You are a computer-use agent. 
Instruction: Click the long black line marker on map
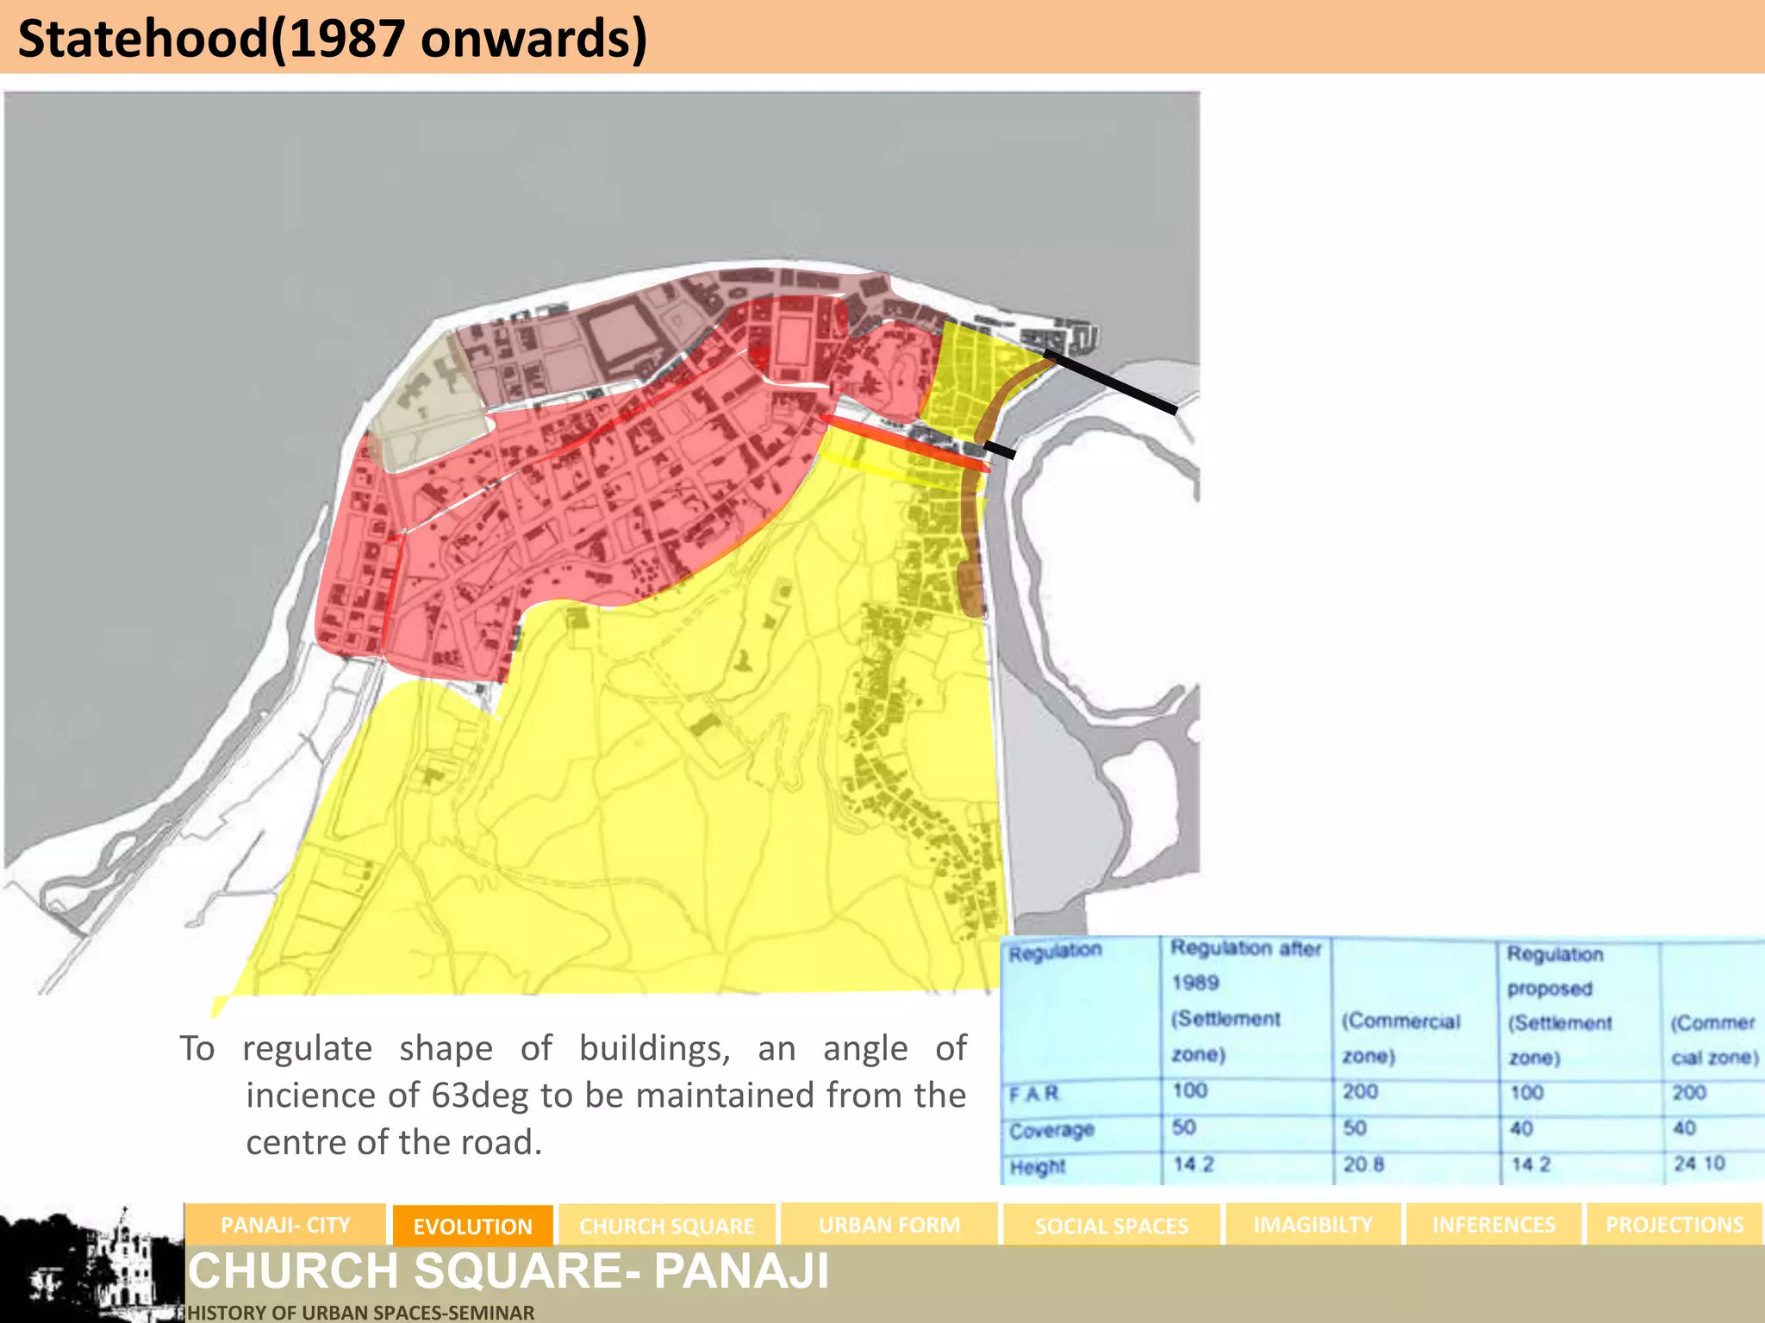pos(1111,382)
